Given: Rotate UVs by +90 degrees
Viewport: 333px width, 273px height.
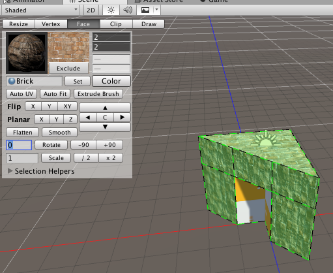Looking at the screenshot, I should click(x=109, y=145).
